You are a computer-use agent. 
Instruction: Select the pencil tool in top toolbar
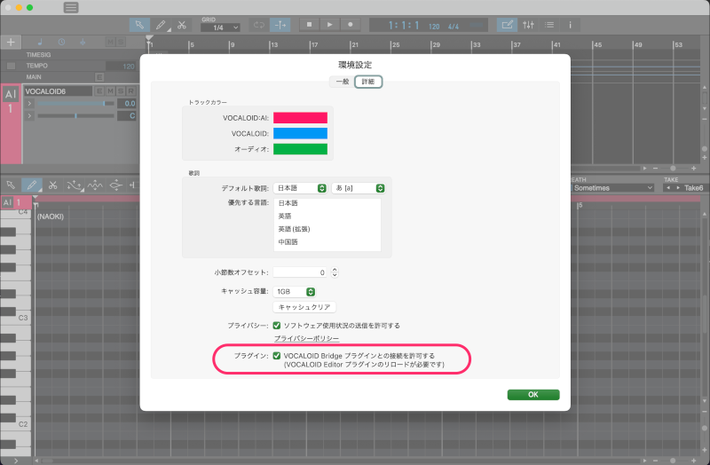tap(161, 25)
